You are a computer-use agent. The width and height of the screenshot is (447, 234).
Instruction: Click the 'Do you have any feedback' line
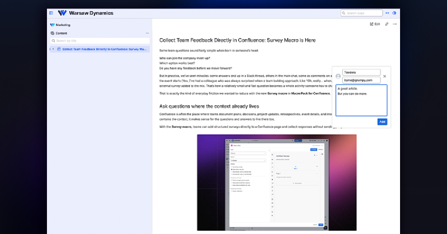coord(196,68)
